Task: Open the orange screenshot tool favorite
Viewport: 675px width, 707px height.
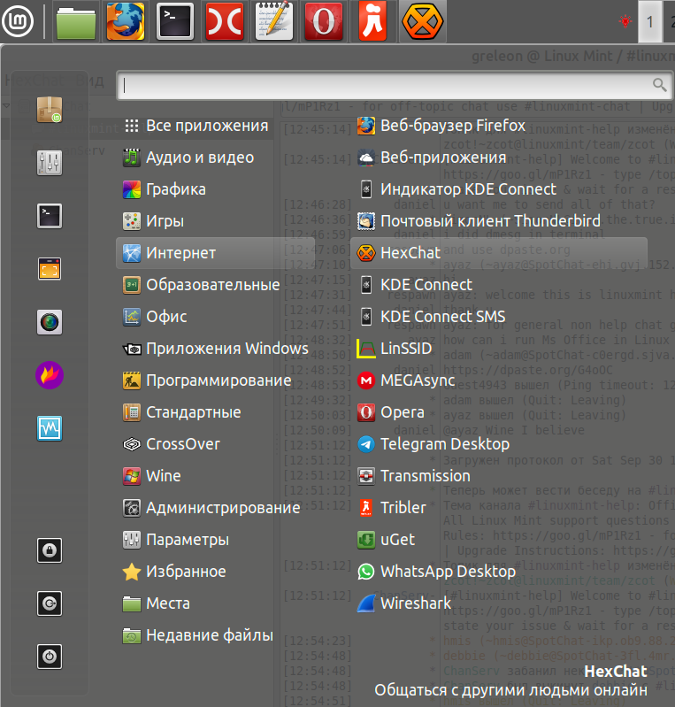Action: click(x=50, y=269)
